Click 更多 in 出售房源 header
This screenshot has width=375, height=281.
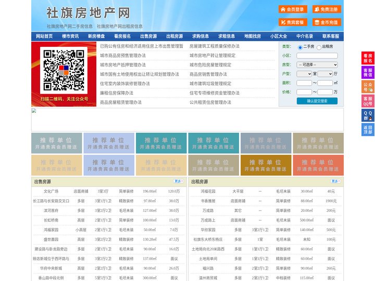(179, 182)
